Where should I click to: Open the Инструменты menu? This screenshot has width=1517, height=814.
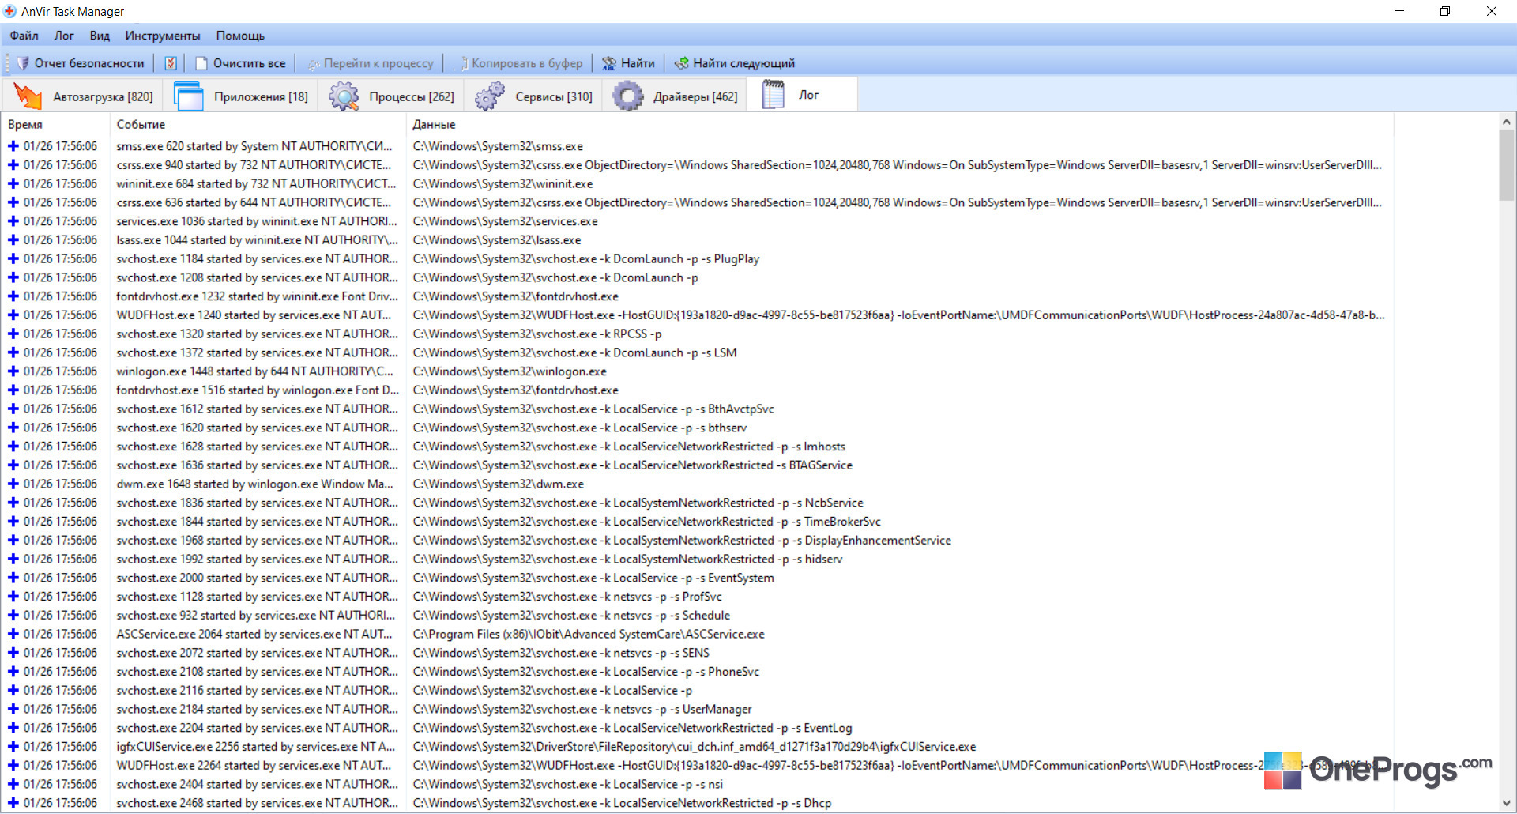point(163,36)
